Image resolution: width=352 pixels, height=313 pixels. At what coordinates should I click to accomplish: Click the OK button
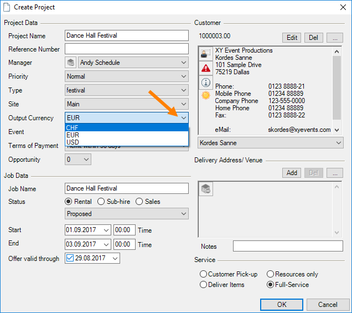[282, 304]
